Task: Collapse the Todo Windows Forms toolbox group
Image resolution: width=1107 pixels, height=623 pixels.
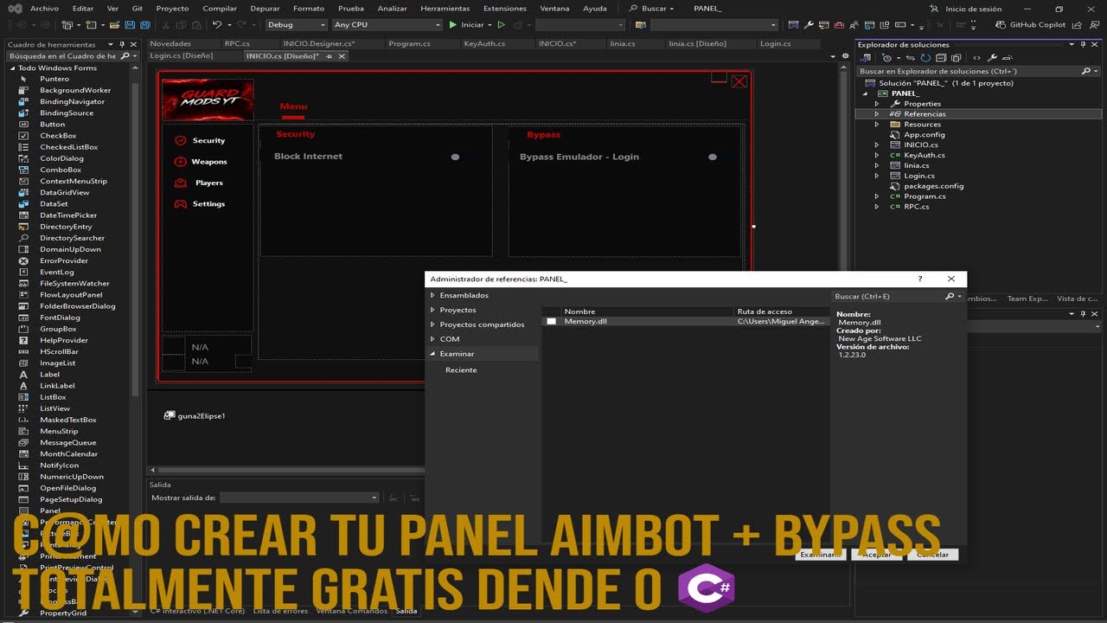Action: [x=12, y=67]
